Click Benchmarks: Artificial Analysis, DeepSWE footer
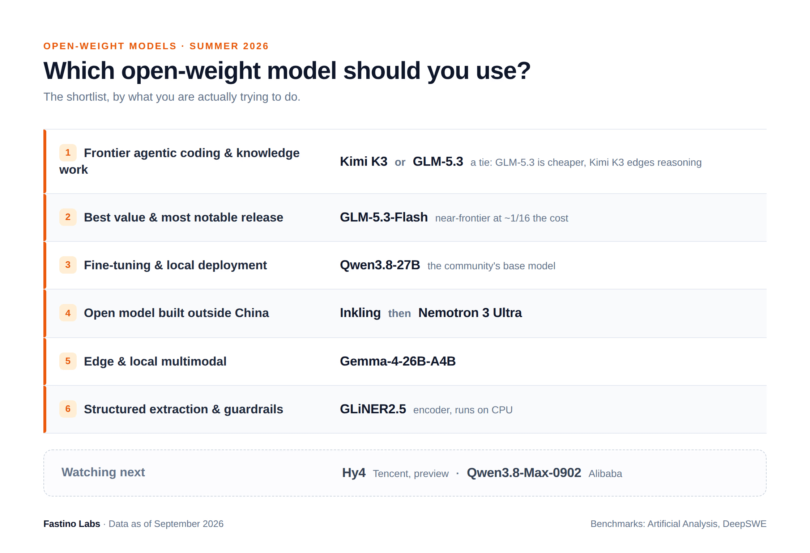The height and width of the screenshot is (553, 810). pyautogui.click(x=678, y=524)
